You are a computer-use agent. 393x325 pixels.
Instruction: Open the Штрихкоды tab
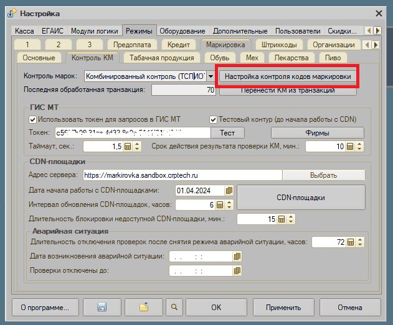pyautogui.click(x=279, y=45)
